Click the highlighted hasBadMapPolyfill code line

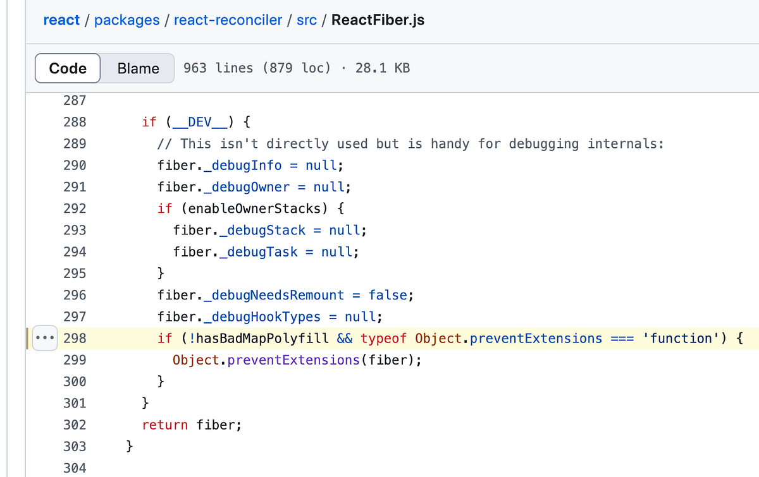pos(379,338)
